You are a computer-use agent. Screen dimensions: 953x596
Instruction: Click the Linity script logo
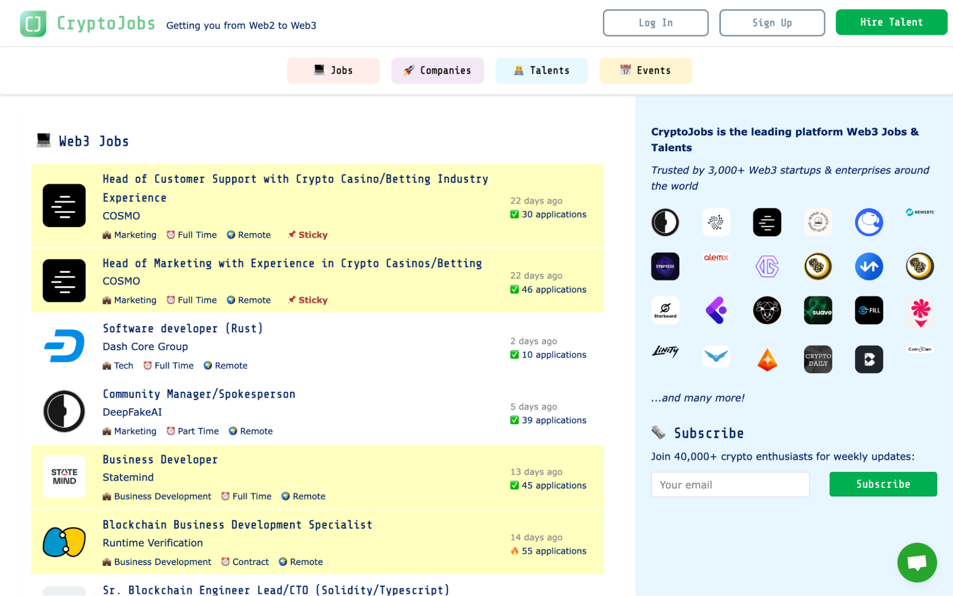click(x=665, y=351)
